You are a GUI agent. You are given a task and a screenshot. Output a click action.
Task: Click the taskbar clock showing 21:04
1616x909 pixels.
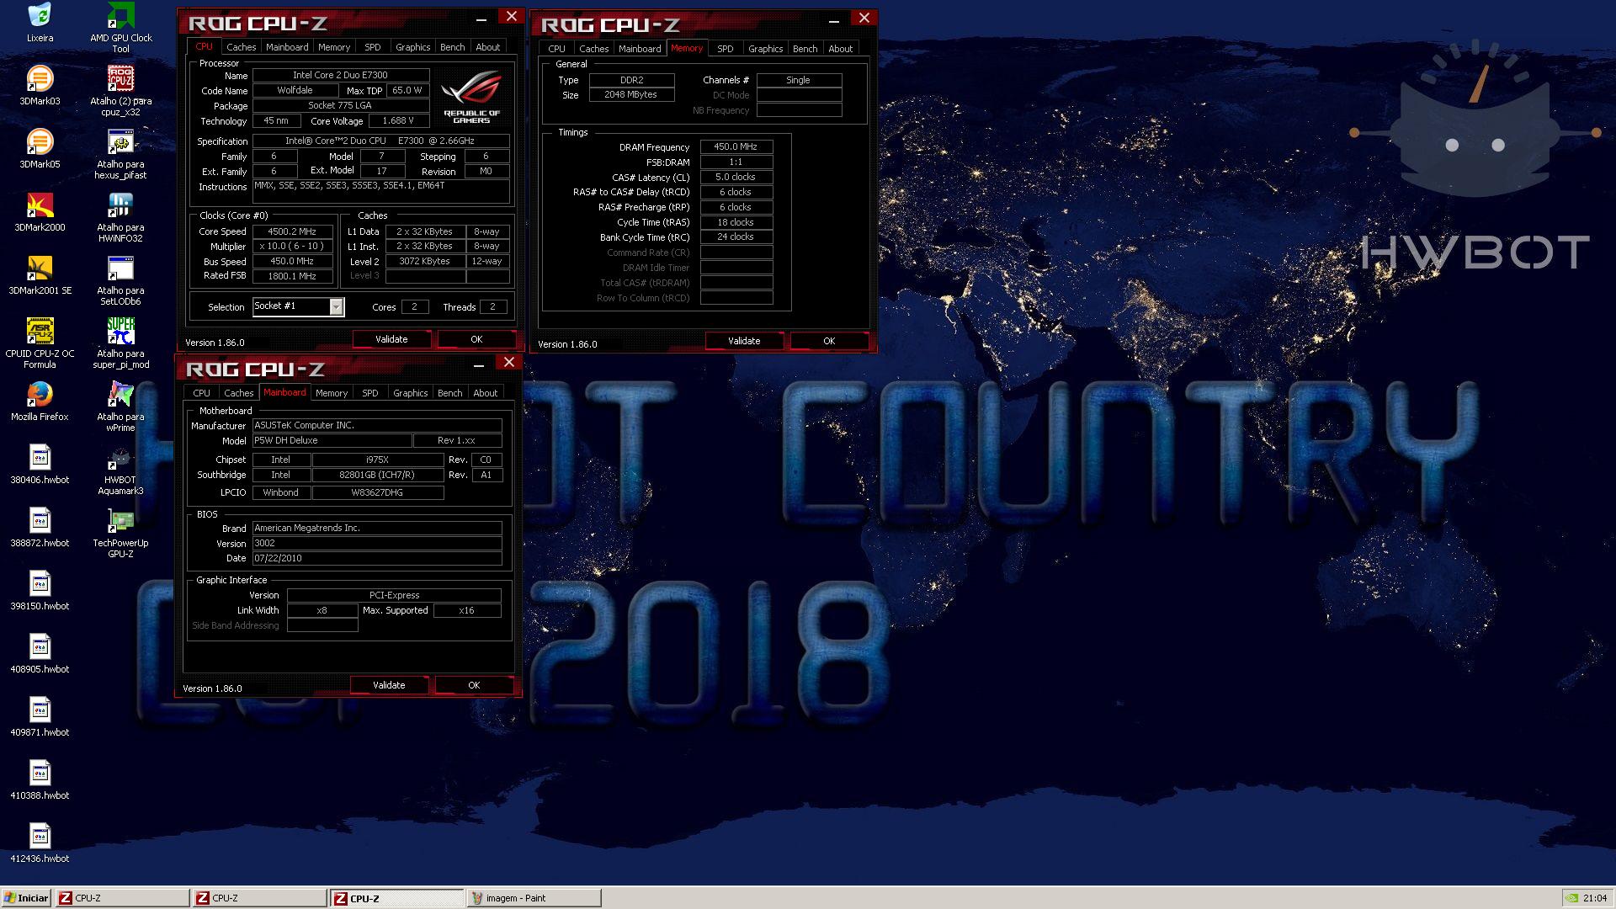tap(1594, 898)
